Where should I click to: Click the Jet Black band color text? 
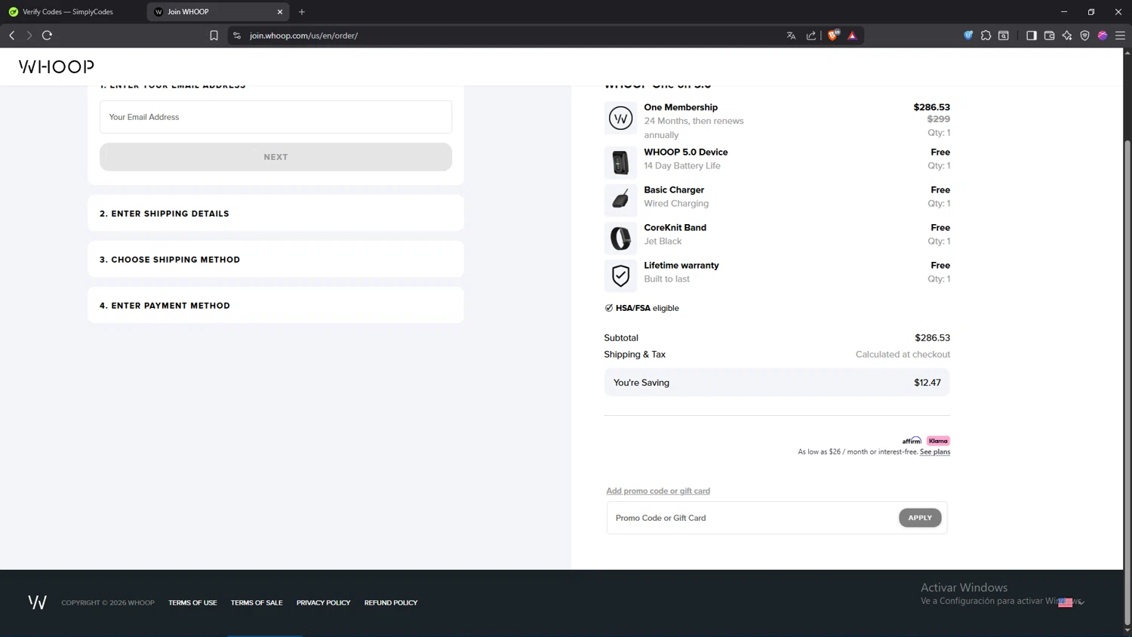point(663,242)
